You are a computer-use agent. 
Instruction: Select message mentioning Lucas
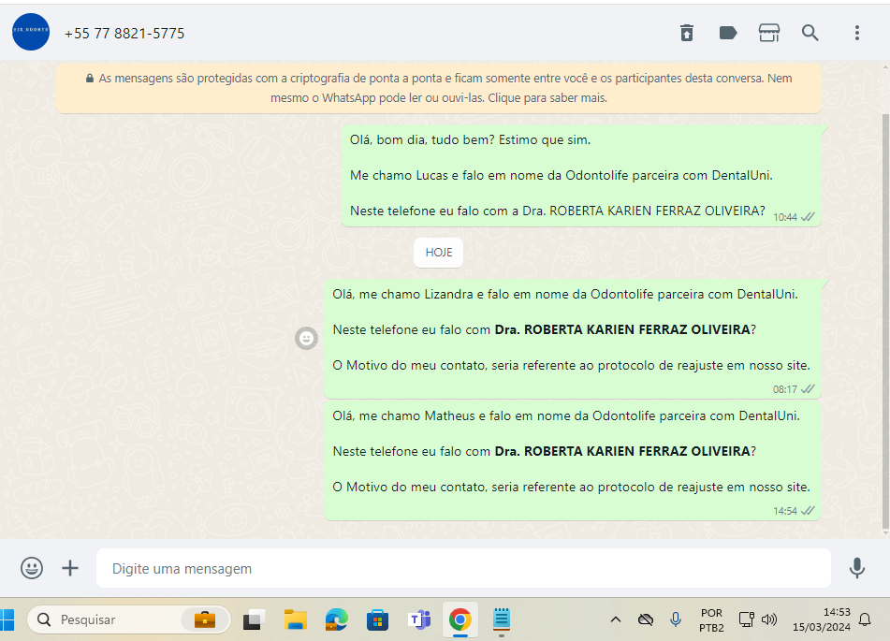(581, 175)
